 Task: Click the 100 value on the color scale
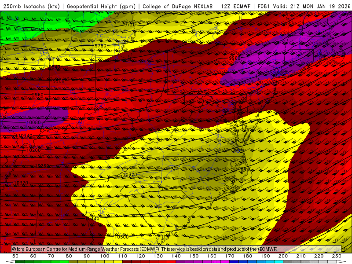(105, 256)
